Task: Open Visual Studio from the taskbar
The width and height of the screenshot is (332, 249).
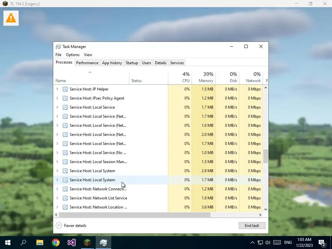Action: 72,243
